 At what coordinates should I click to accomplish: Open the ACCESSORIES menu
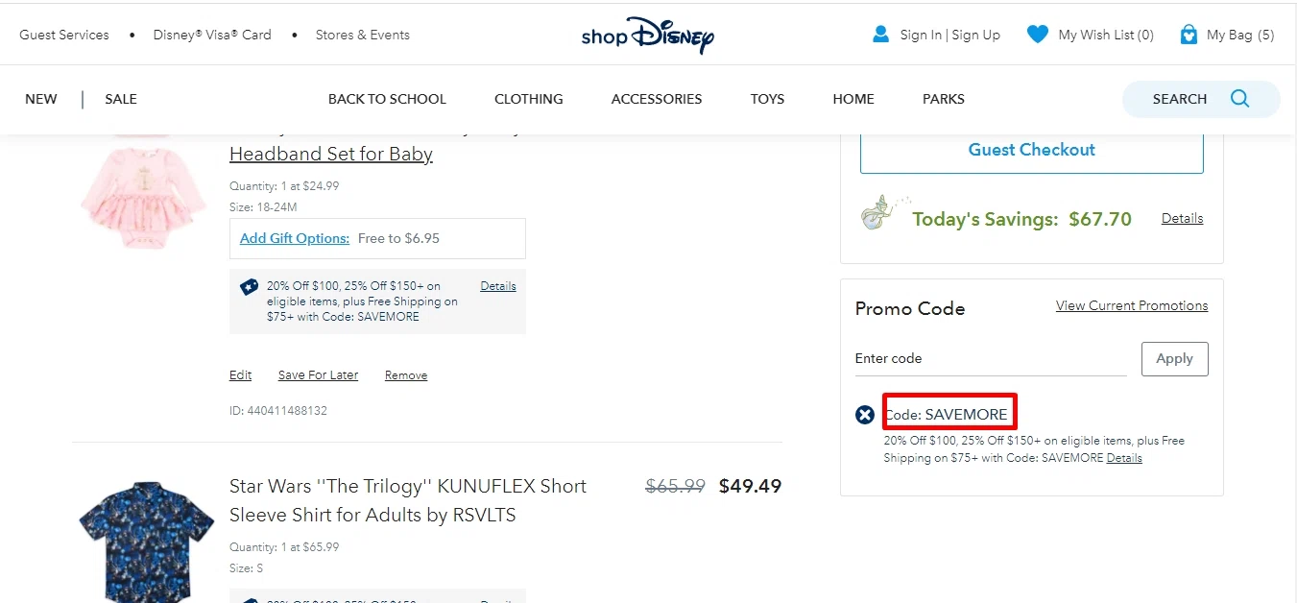(657, 99)
